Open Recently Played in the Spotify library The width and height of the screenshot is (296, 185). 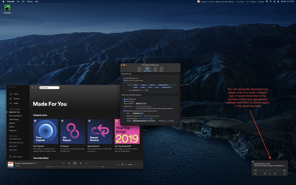click(x=15, y=116)
